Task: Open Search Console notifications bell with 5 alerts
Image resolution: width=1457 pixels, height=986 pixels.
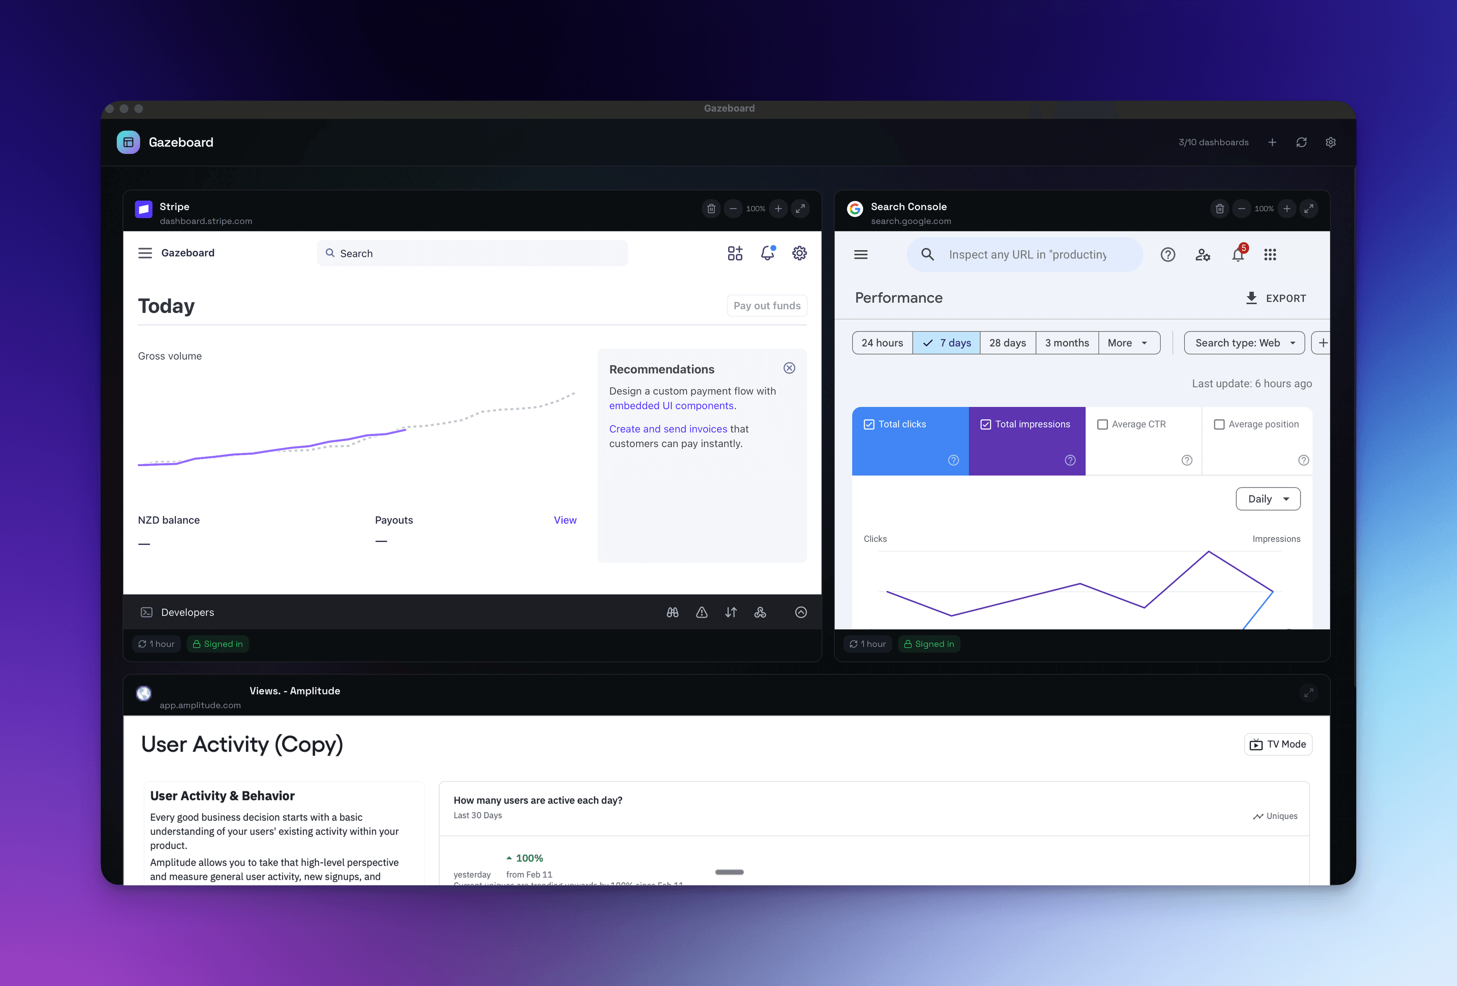Action: [x=1238, y=254]
